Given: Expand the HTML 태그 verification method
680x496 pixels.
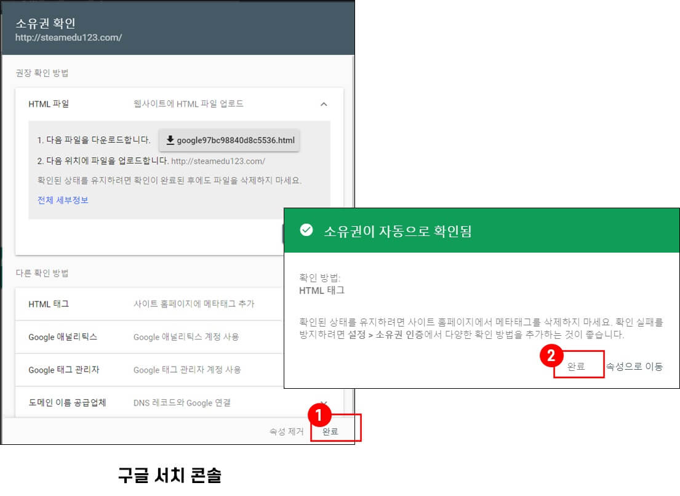Looking at the screenshot, I should coord(150,304).
